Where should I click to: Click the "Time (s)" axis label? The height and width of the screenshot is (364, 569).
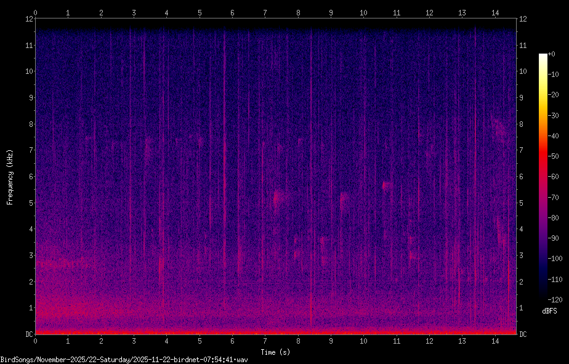(x=275, y=352)
